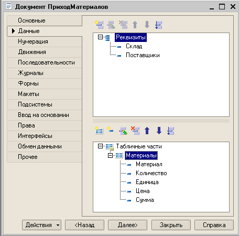Viewport: 239px width, 236px height.
Task: Select the Склад attribute
Action: (134, 46)
